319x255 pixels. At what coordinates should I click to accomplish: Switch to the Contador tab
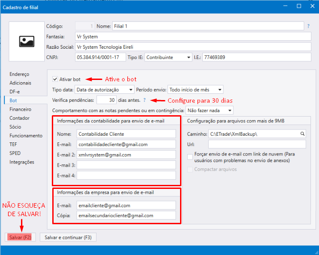pyautogui.click(x=20, y=118)
